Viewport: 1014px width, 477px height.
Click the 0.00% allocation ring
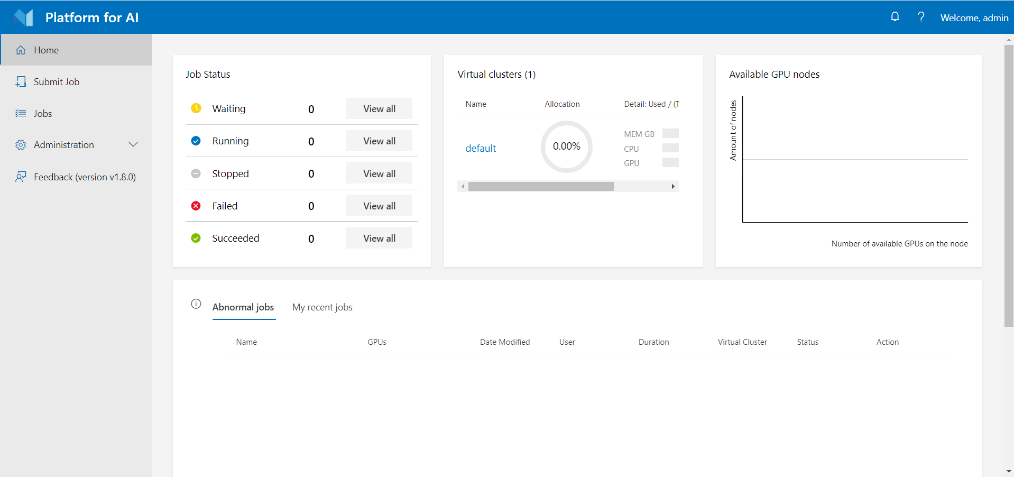566,146
